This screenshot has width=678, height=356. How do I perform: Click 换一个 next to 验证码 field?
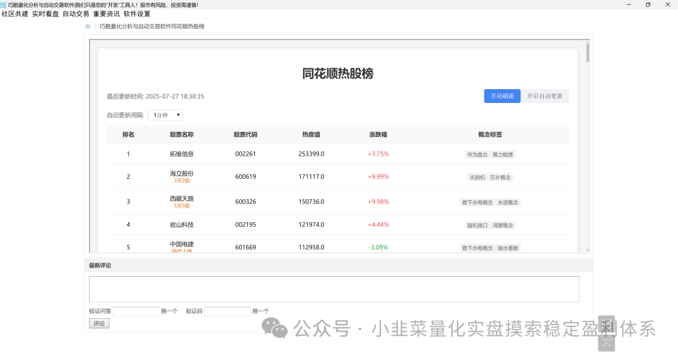[x=261, y=311]
